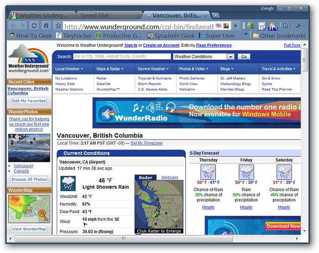Image resolution: width=319 pixels, height=253 pixels.
Task: Expand the Photos & Video menu
Action: (x=193, y=69)
